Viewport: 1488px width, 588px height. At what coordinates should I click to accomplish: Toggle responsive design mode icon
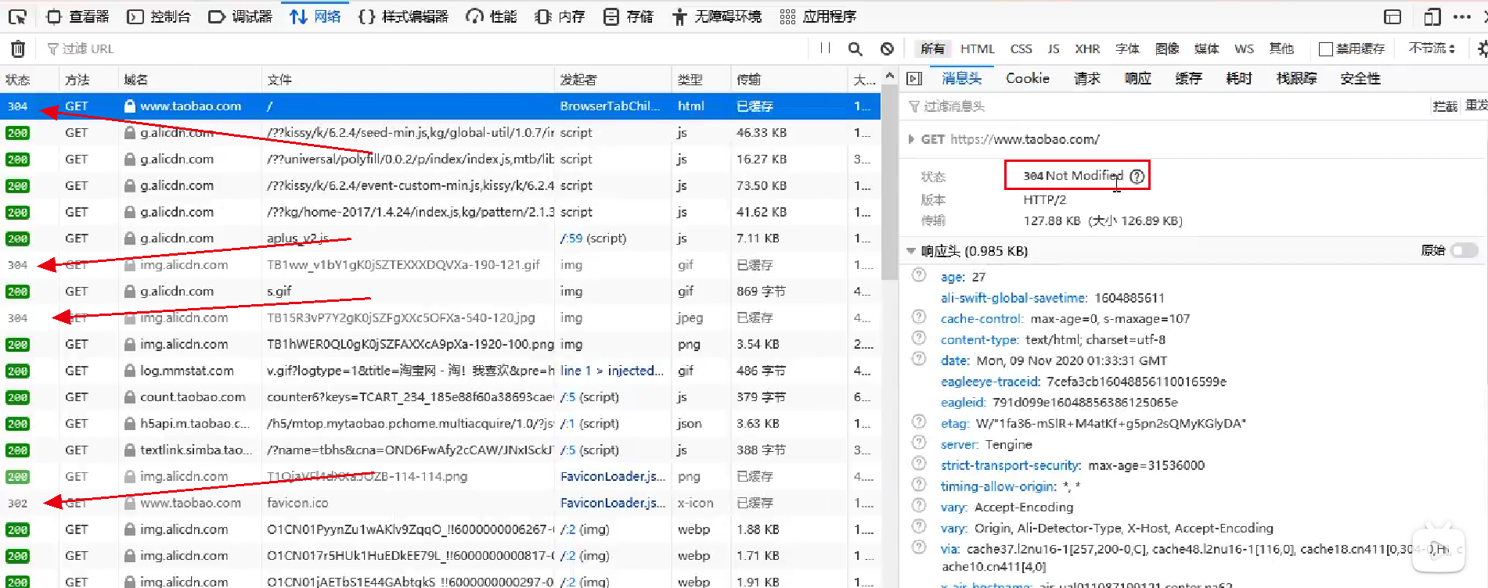click(x=1432, y=16)
